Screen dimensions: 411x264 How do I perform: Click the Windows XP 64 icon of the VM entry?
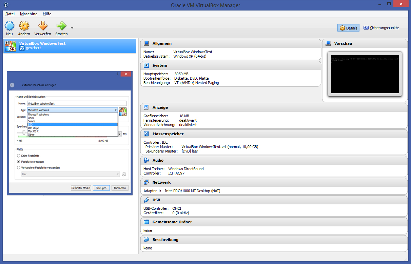[x=11, y=46]
